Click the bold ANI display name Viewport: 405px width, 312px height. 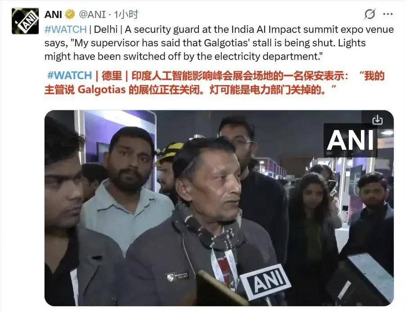(x=53, y=14)
